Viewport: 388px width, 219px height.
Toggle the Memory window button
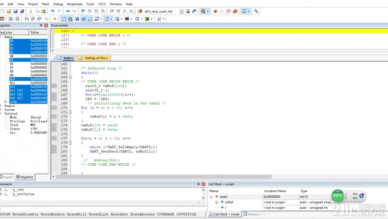(x=107, y=19)
